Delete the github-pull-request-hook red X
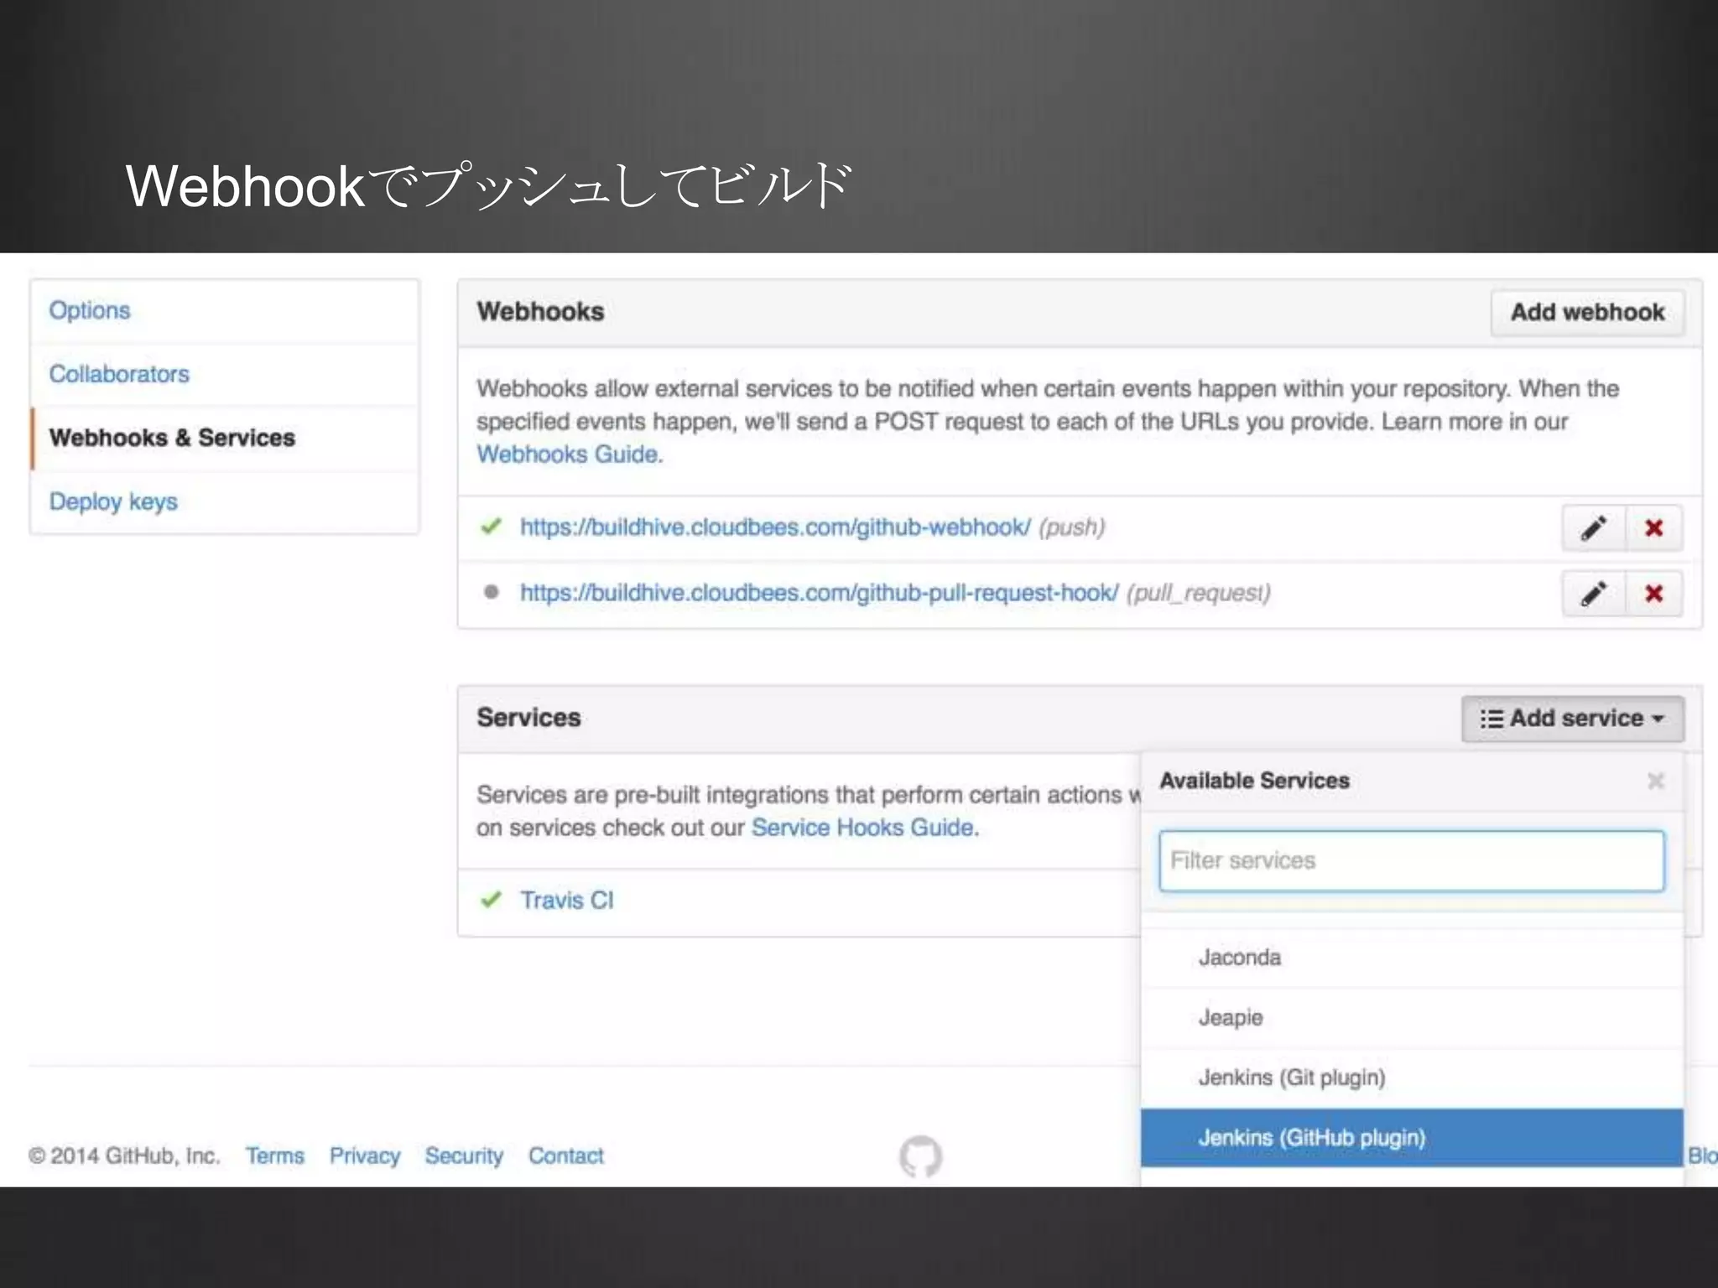Screen dimensions: 1718x1288 pos(1654,594)
